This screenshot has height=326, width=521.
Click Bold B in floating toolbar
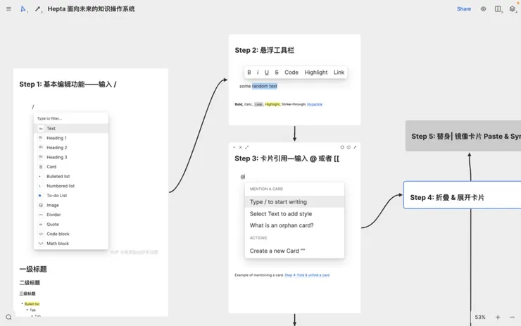click(x=249, y=72)
